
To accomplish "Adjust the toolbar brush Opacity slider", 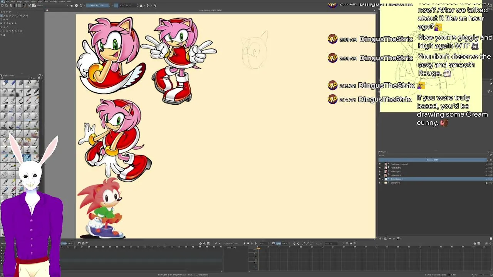I will click(x=97, y=5).
